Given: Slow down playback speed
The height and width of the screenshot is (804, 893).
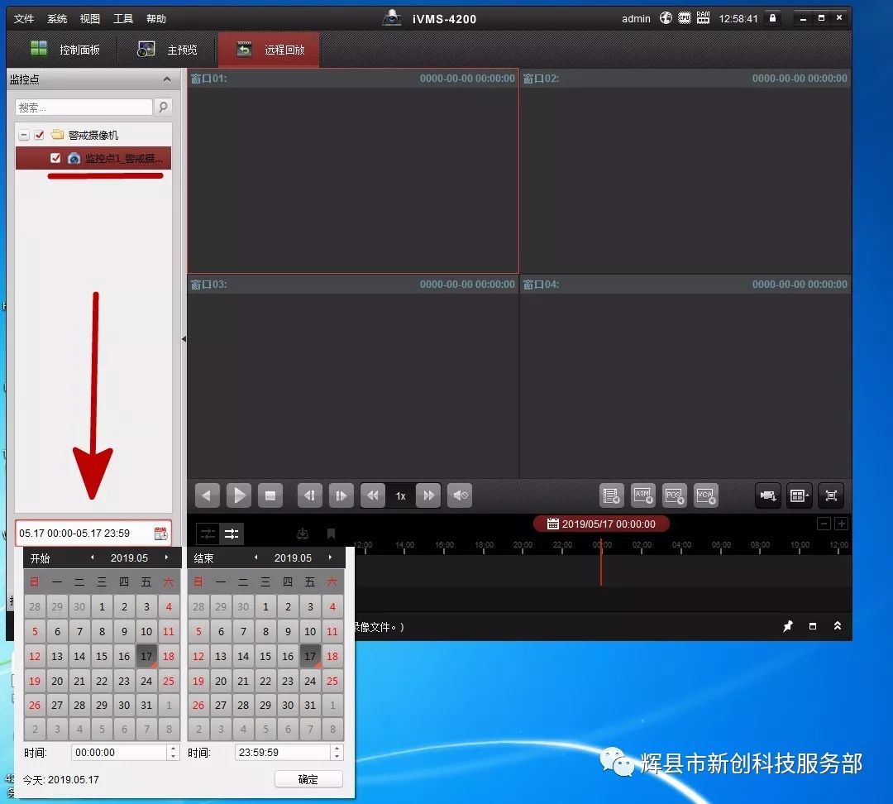Looking at the screenshot, I should click(373, 495).
